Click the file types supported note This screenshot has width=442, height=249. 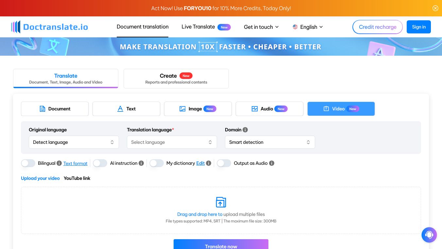tap(221, 221)
